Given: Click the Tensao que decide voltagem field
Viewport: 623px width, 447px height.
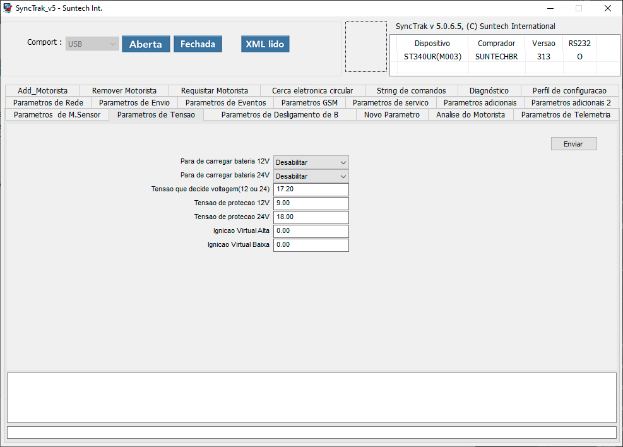Looking at the screenshot, I should 311,189.
